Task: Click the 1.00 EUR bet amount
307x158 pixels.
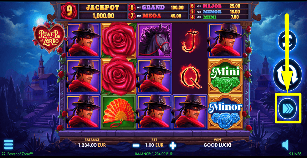Action: [154, 145]
